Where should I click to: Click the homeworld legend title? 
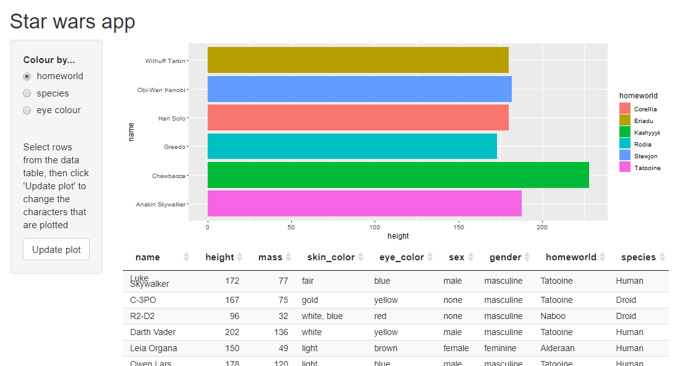pyautogui.click(x=639, y=96)
